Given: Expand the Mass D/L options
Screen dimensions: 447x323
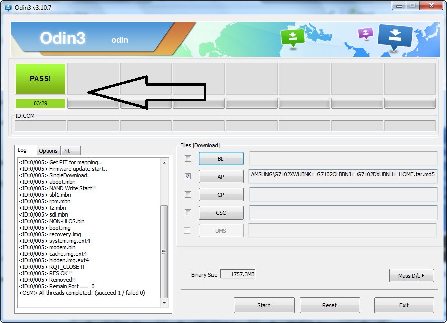Looking at the screenshot, I should tap(411, 276).
